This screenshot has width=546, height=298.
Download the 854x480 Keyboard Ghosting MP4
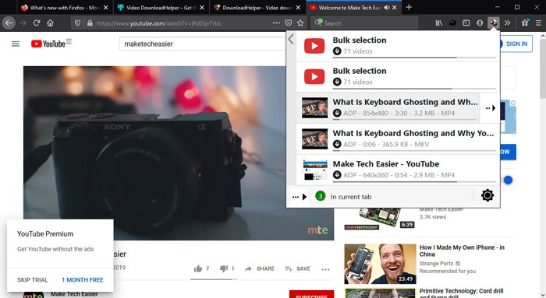point(337,114)
